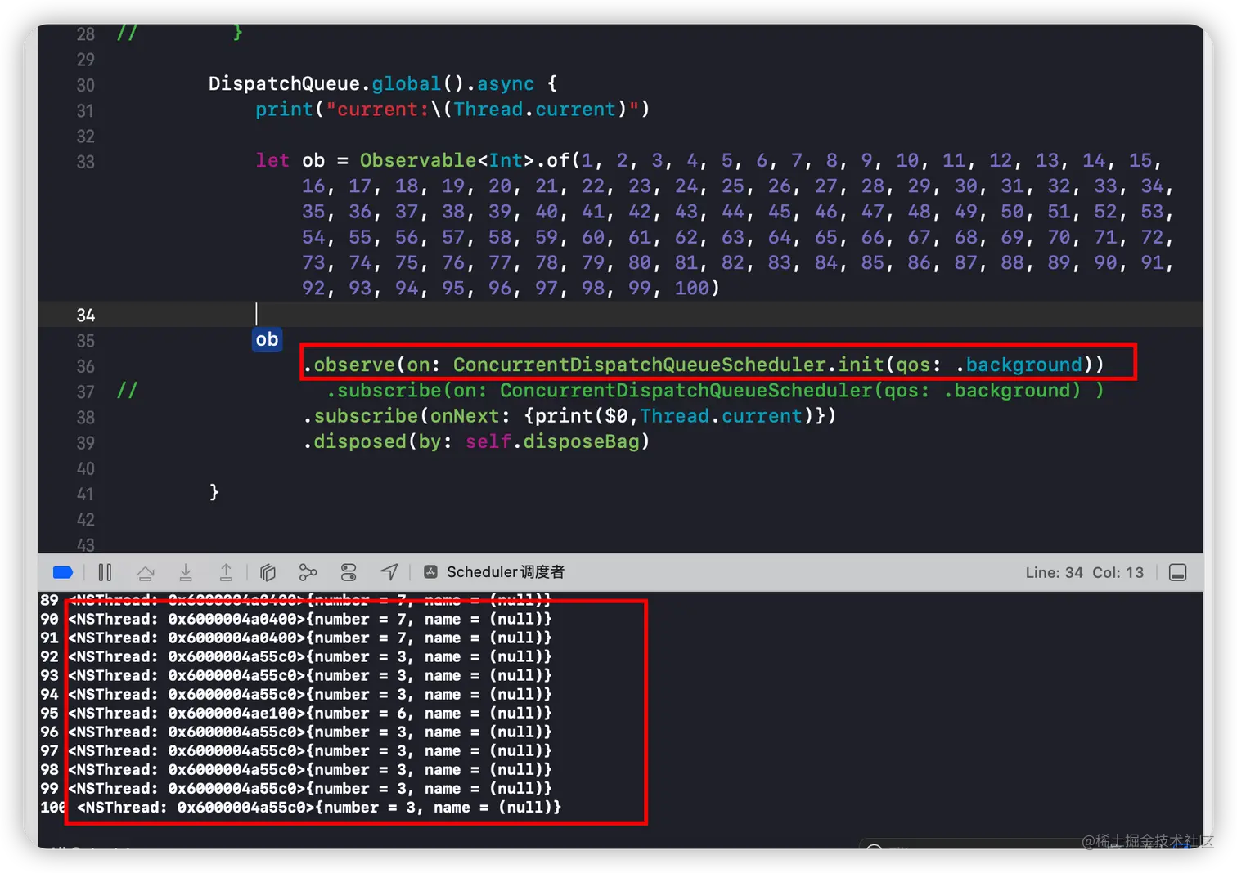Click the Step Over debug icon
The image size is (1237, 873).
pos(146,572)
